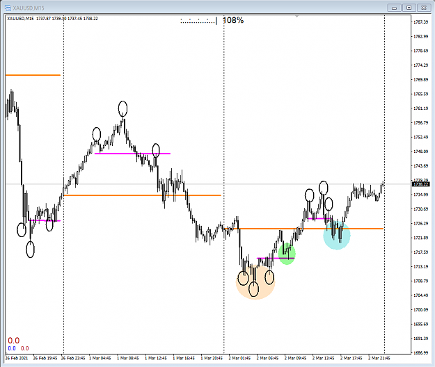The width and height of the screenshot is (435, 367).
Task: Click the 1 Mar 16:45 time label
Action: pyautogui.click(x=184, y=358)
